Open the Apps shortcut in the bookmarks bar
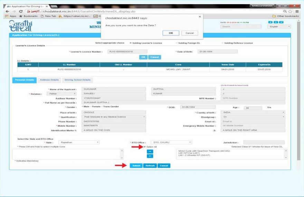 click(10, 16)
